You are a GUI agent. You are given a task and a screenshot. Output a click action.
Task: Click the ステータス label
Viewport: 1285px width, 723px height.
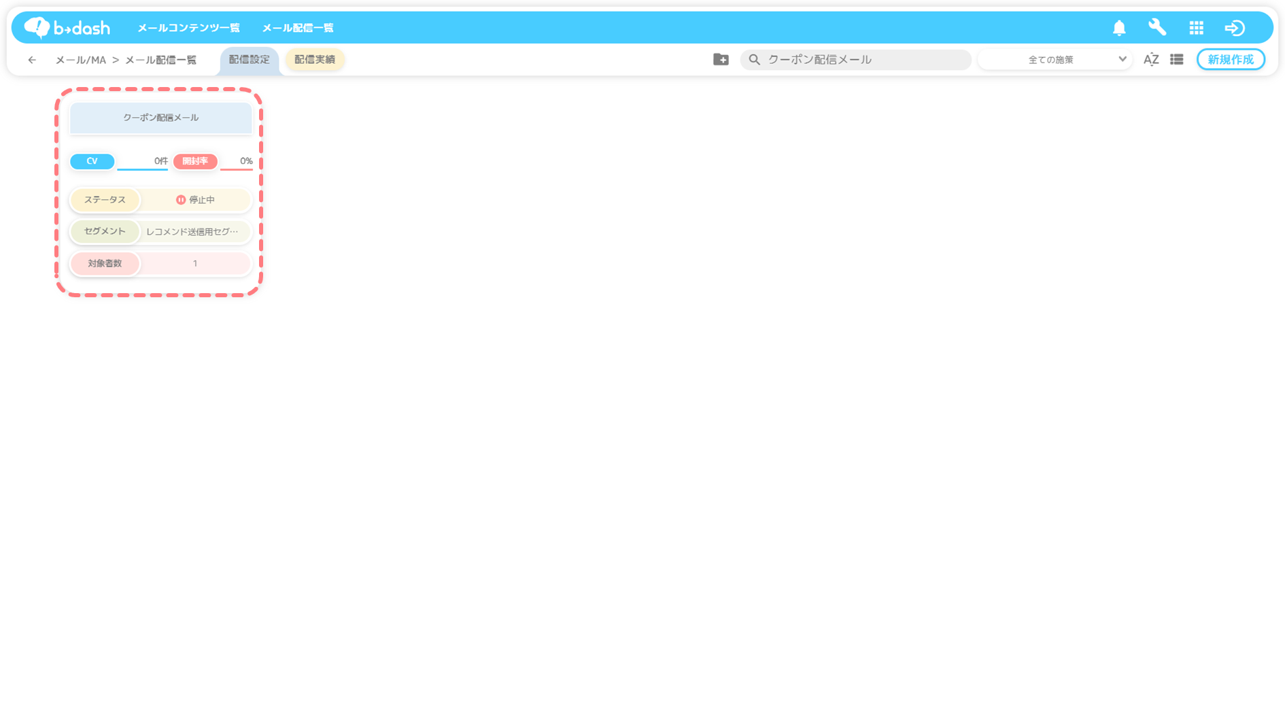pyautogui.click(x=105, y=200)
